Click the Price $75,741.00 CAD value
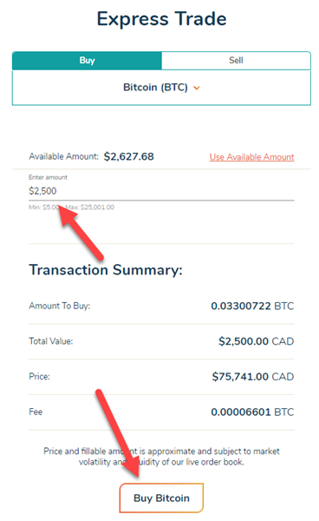 click(253, 377)
